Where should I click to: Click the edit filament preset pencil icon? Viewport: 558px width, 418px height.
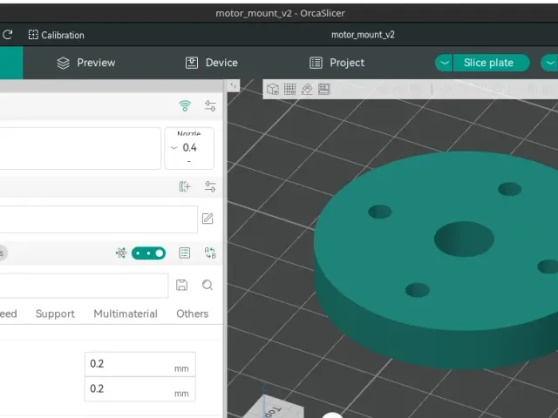point(208,219)
